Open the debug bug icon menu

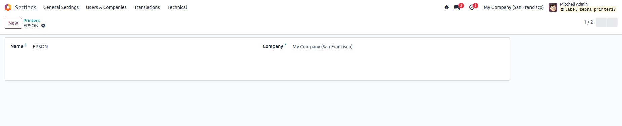point(447,7)
